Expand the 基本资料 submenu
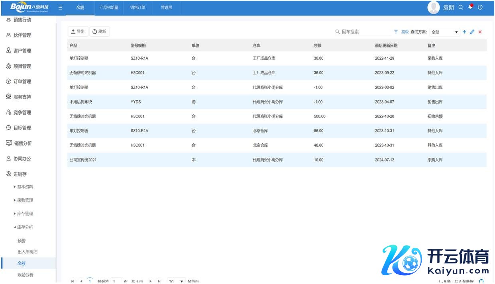The image size is (495, 284). [x=25, y=187]
